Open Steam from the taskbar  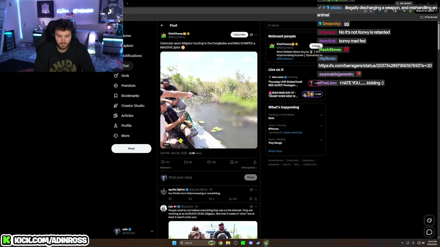coord(258,243)
